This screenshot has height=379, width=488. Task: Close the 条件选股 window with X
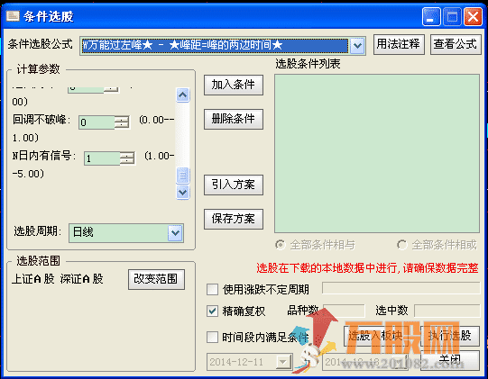point(473,16)
